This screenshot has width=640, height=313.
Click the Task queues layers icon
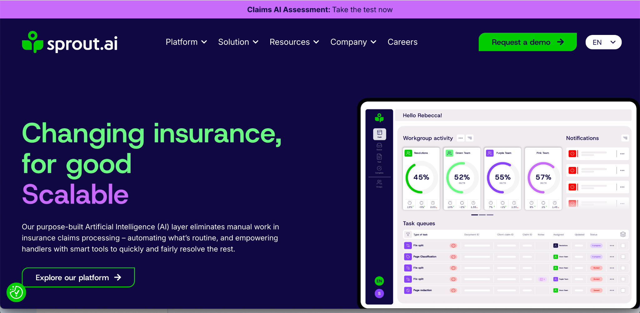pyautogui.click(x=623, y=234)
